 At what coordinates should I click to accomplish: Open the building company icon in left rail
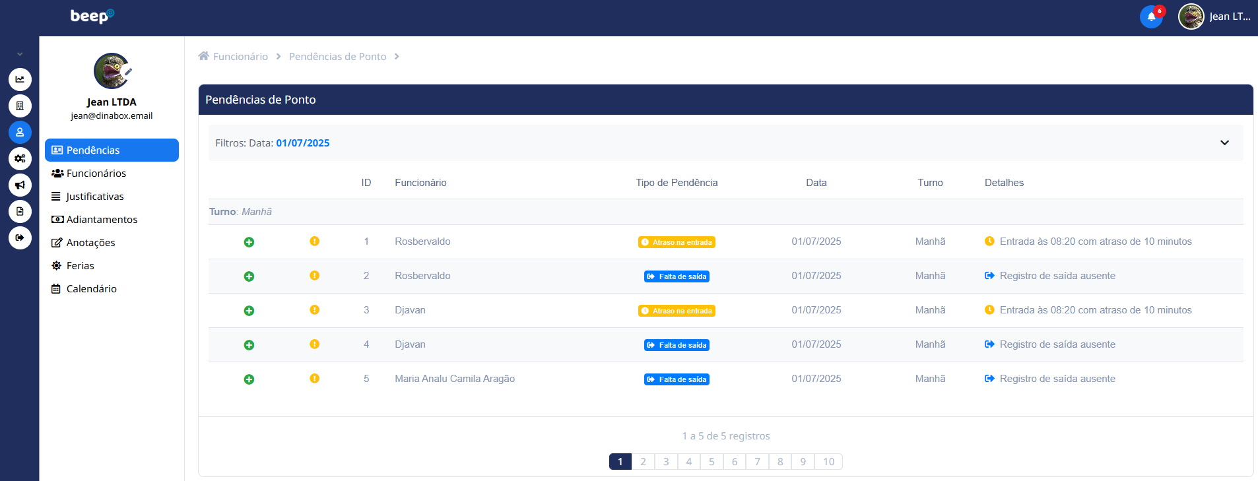click(x=20, y=106)
